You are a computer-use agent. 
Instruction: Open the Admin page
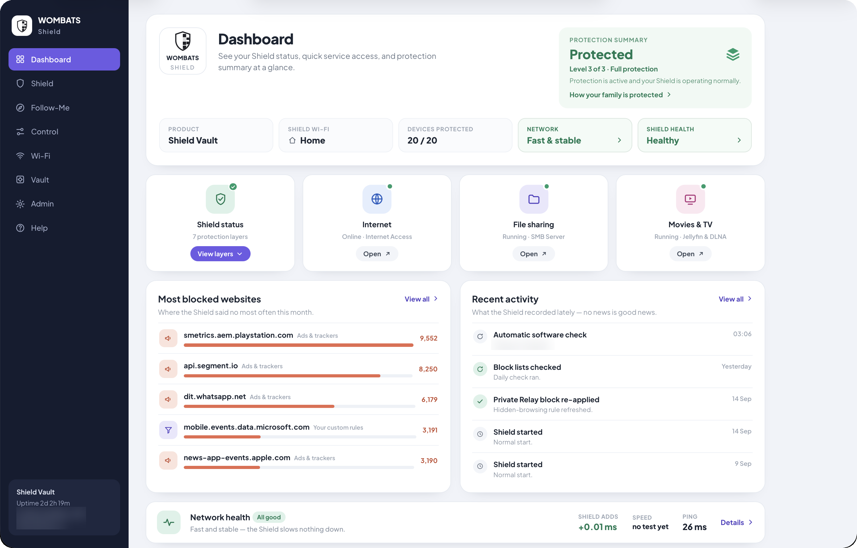64,204
